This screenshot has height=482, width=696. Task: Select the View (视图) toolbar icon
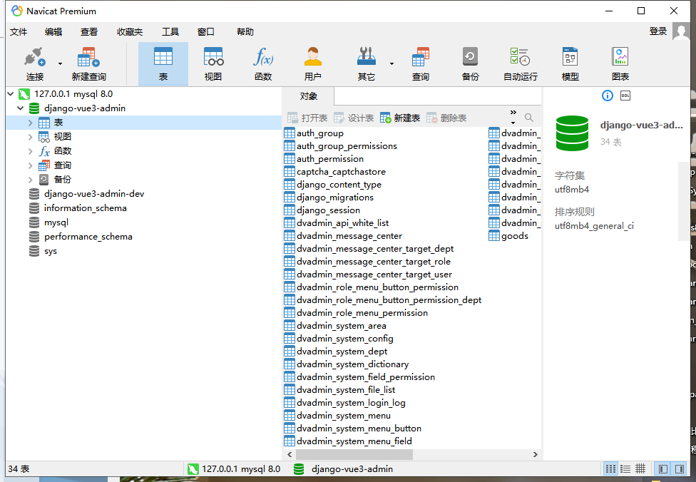[x=213, y=64]
